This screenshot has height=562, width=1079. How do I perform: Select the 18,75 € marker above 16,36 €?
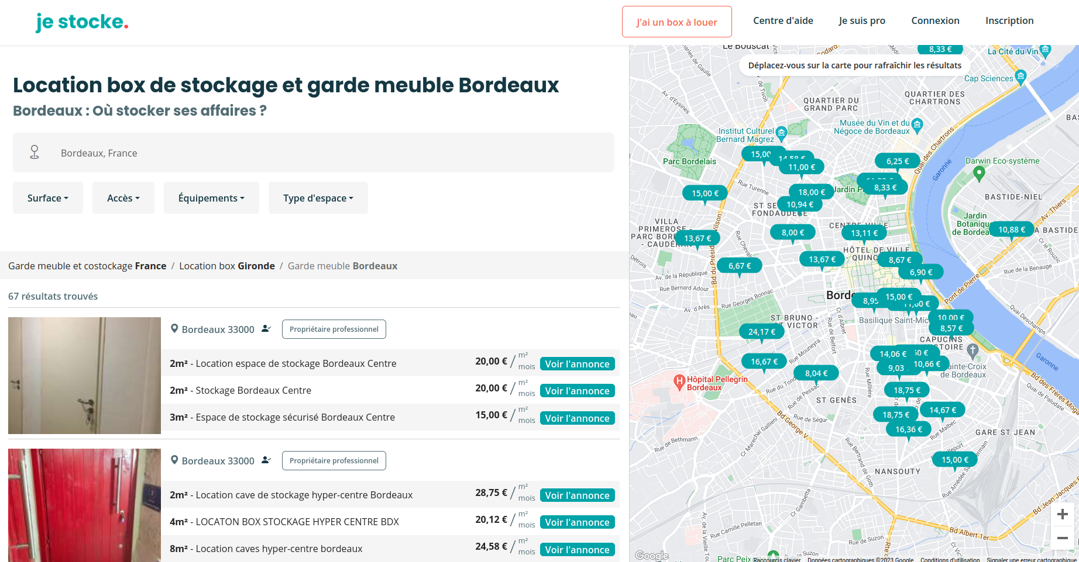coord(896,415)
